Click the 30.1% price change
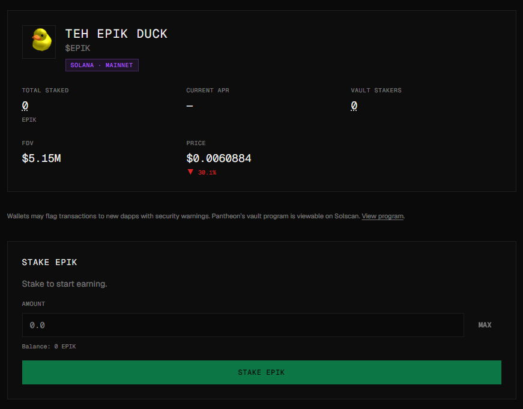 point(207,173)
